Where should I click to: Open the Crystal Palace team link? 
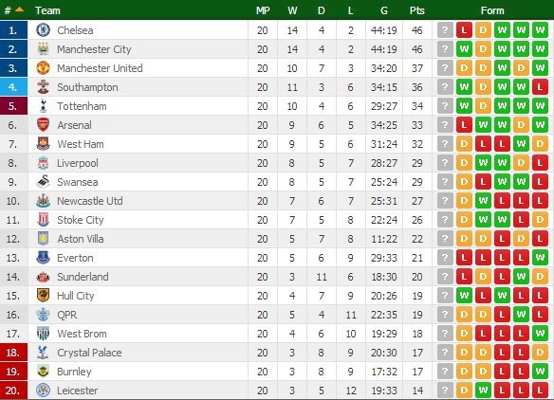[89, 353]
